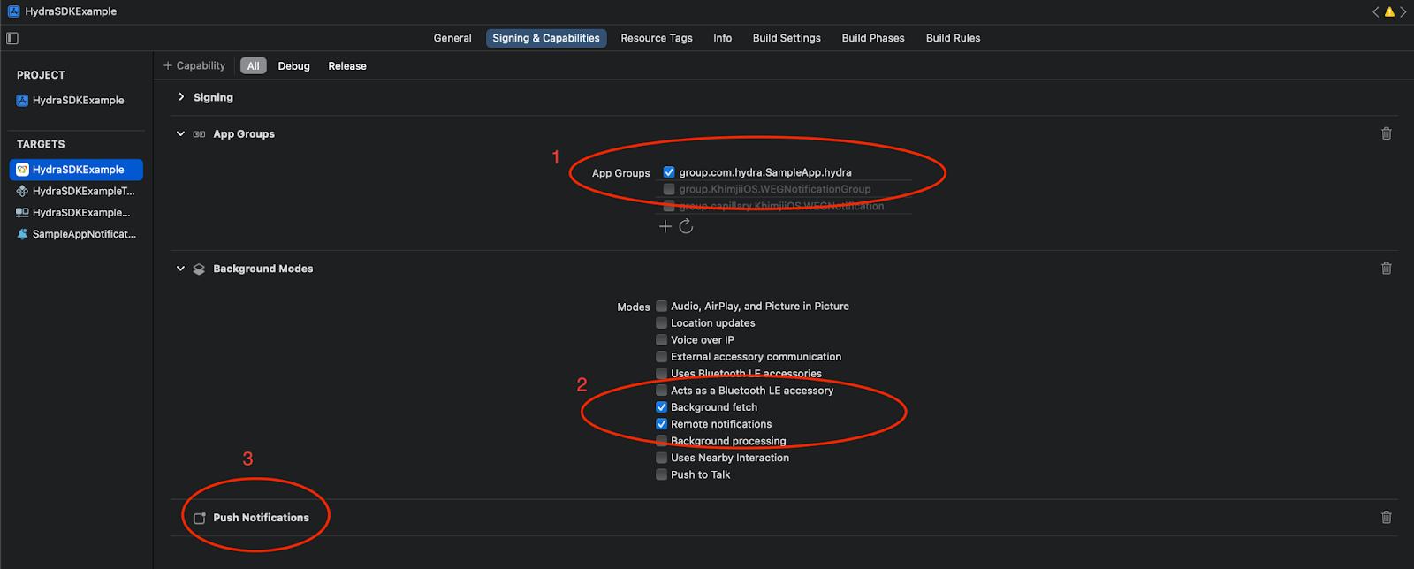Delete the App Groups capability with trash icon

coord(1387,133)
